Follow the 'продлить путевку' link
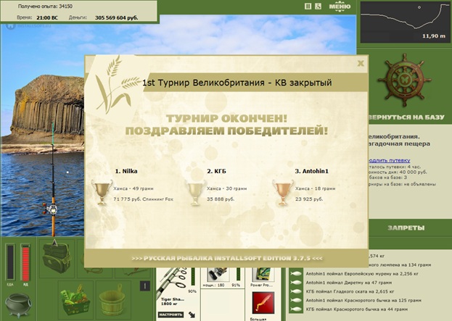 pos(389,160)
